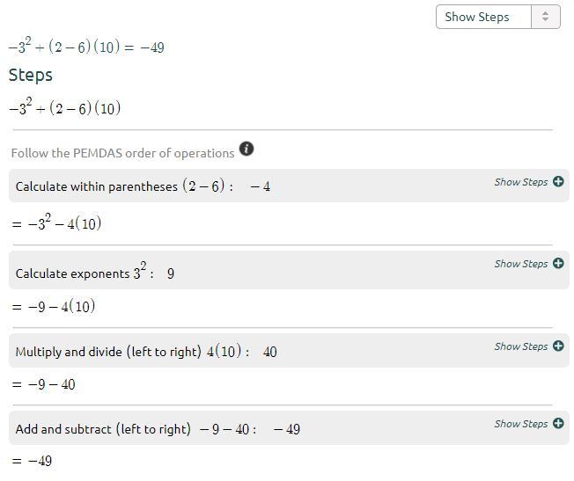Viewport: 574px width, 481px height.
Task: Click the final result = -49 line
Action: coord(33,461)
